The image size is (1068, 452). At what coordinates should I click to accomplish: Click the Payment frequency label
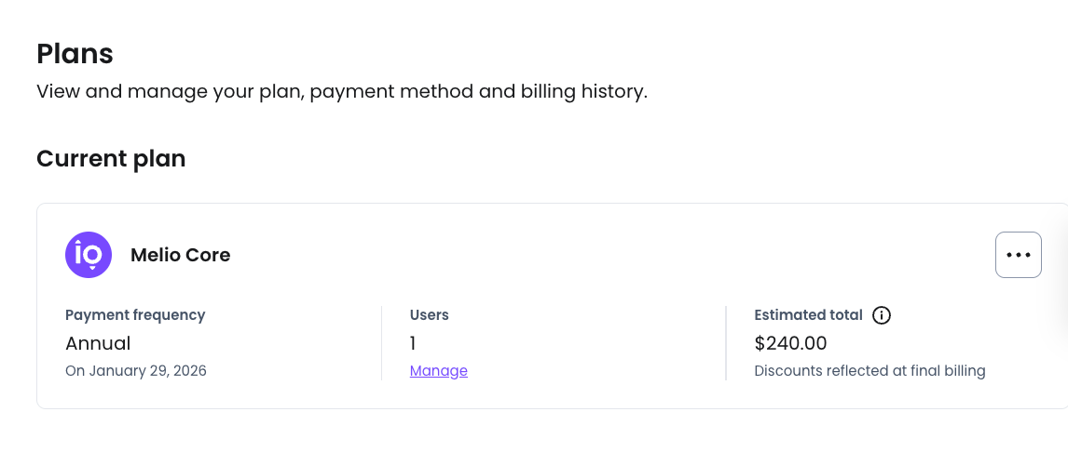pyautogui.click(x=135, y=315)
